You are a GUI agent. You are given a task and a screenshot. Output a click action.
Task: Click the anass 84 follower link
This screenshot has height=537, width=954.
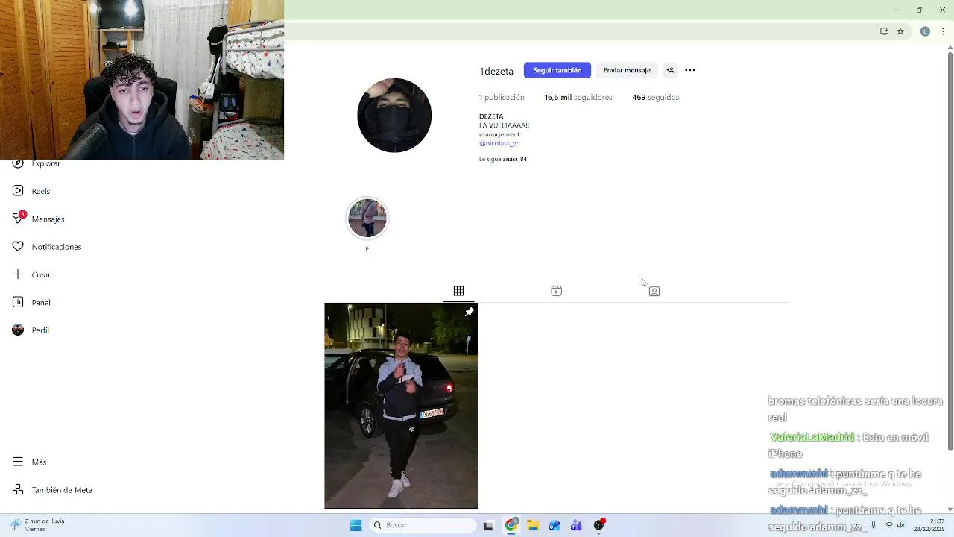pyautogui.click(x=515, y=160)
